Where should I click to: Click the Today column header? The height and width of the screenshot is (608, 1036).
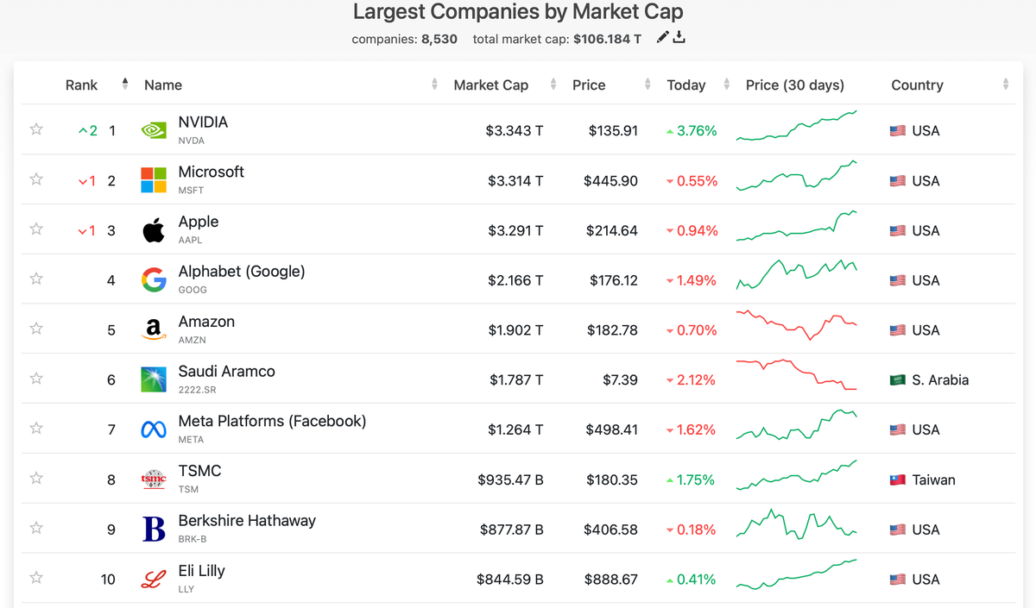685,85
